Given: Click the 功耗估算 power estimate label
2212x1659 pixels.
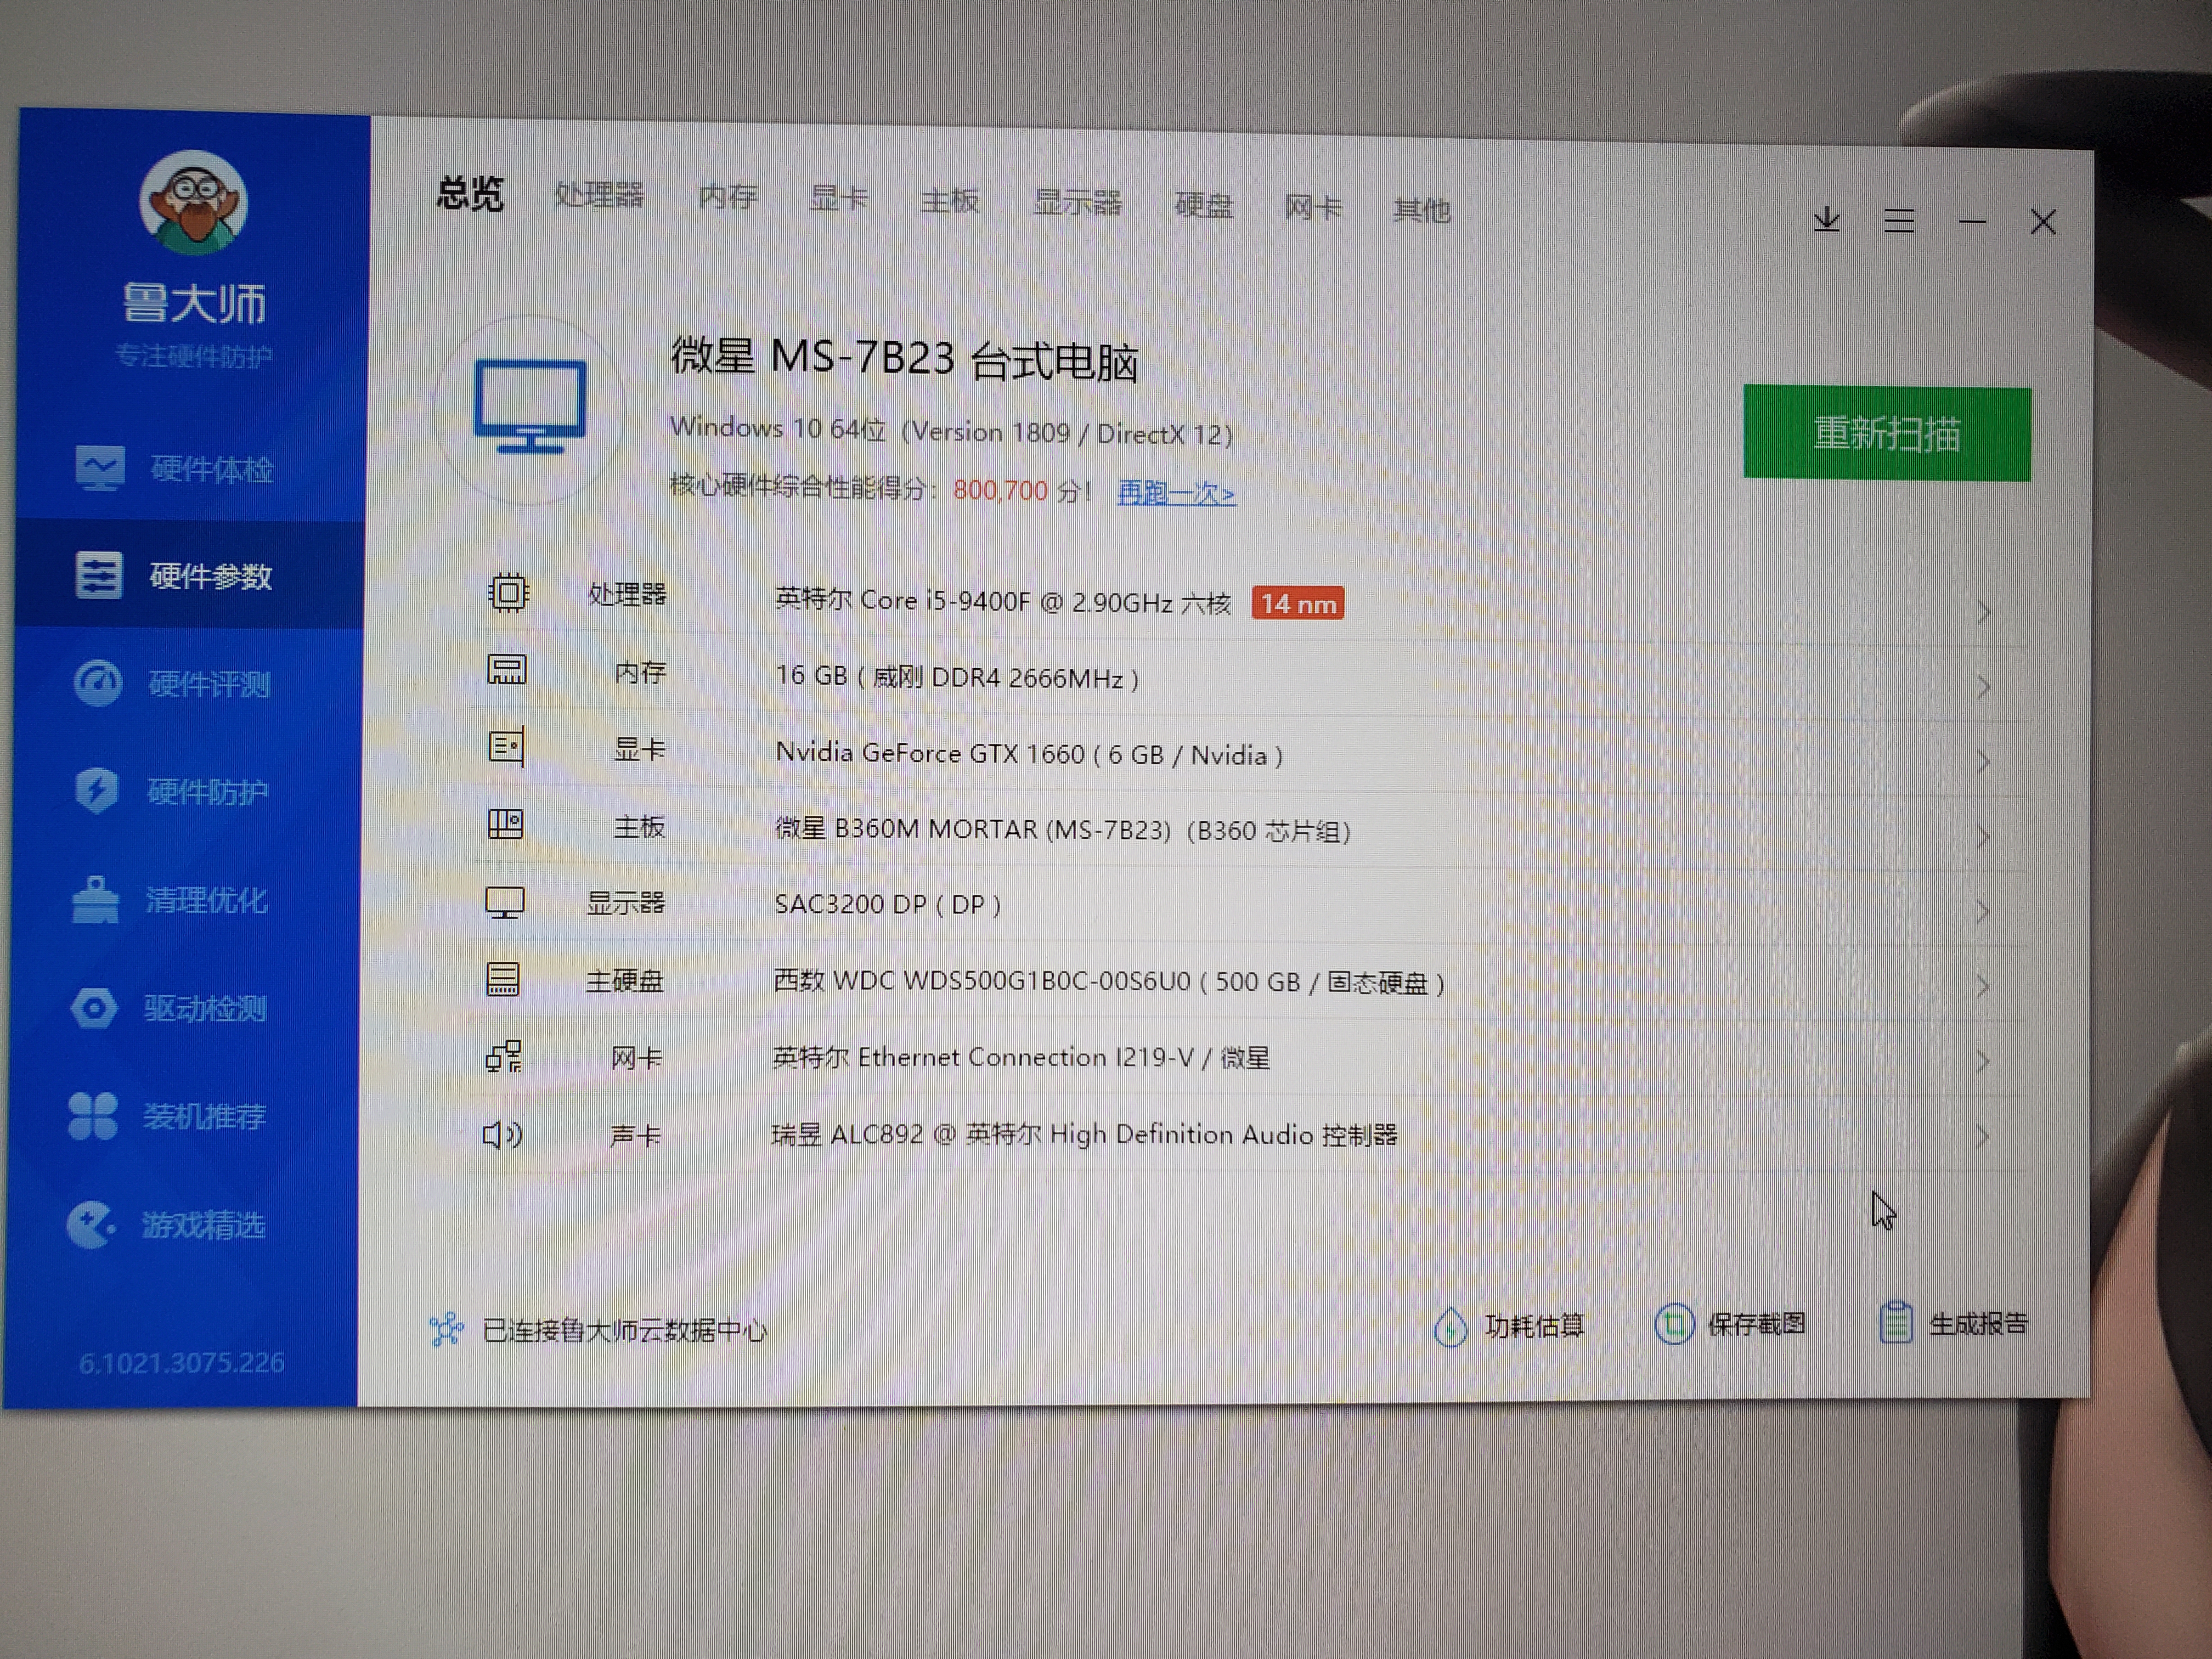Looking at the screenshot, I should click(1534, 1326).
